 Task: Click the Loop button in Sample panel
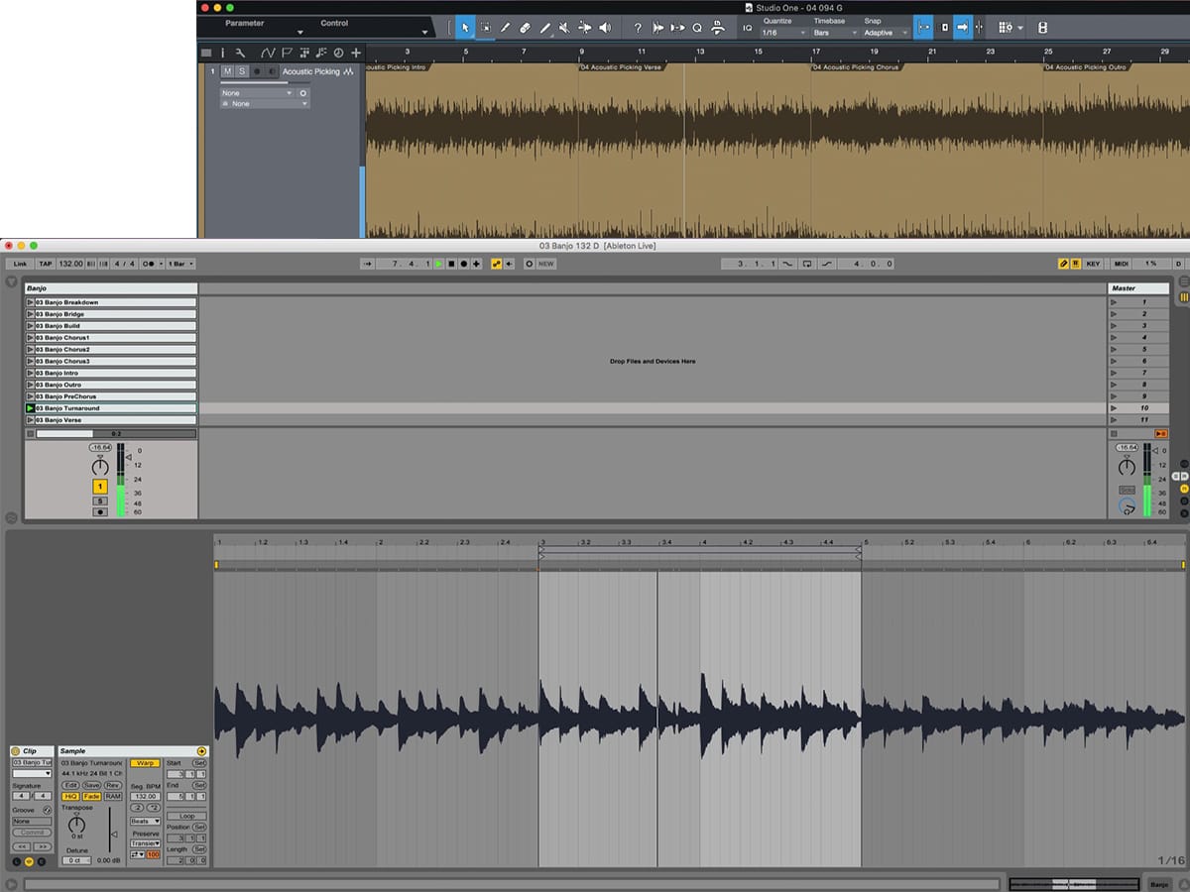point(186,816)
